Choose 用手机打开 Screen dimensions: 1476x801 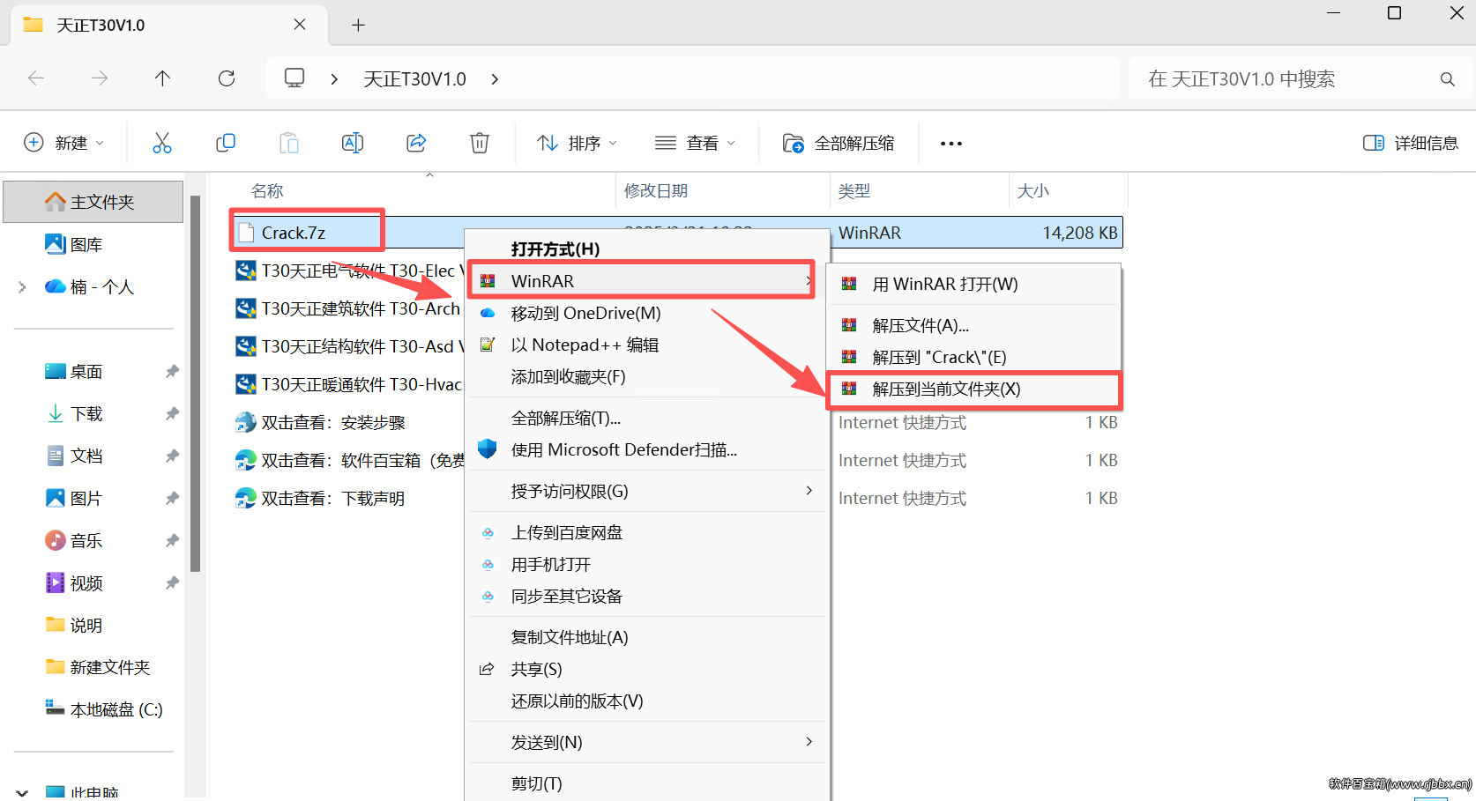(647, 564)
